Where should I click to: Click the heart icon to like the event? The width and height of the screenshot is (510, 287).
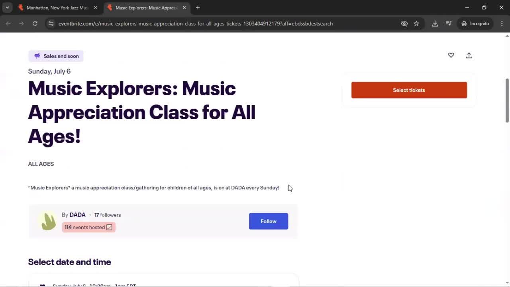[451, 55]
